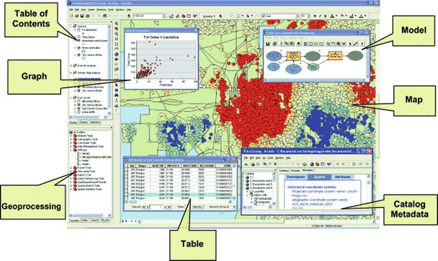Open the File menu in ArcMap
Image resolution: width=438 pixels, height=261 pixels.
click(71, 10)
